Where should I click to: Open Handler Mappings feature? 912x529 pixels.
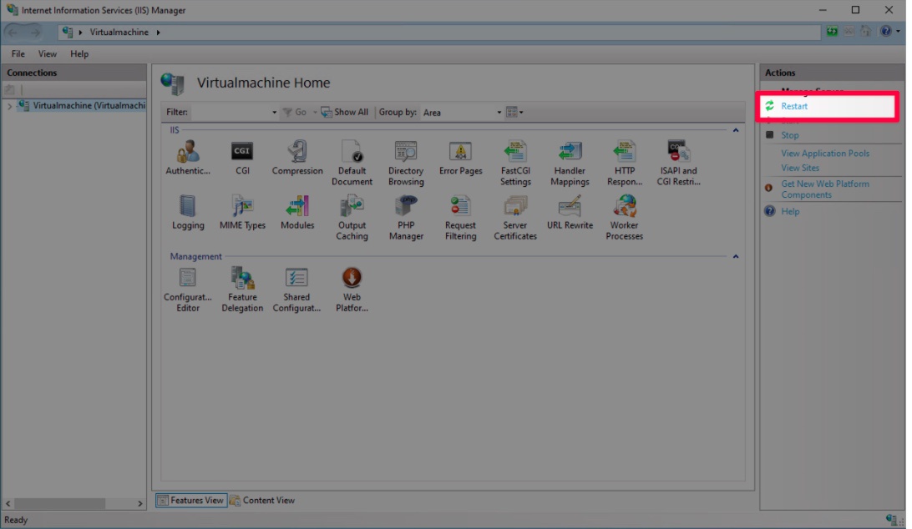[570, 163]
